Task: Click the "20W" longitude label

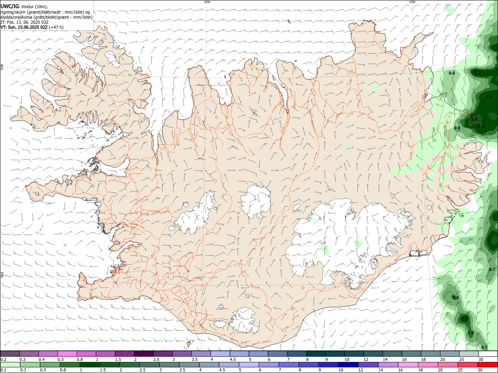Action: point(207,2)
